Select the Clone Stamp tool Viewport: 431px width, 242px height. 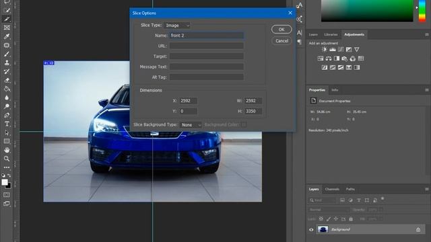tap(7, 63)
